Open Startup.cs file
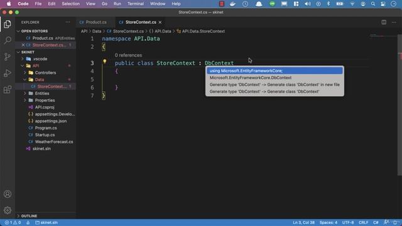The width and height of the screenshot is (402, 226). point(45,135)
